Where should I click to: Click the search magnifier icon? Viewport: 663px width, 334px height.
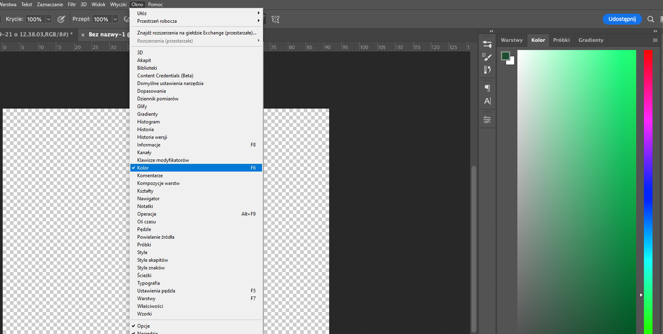click(x=651, y=19)
